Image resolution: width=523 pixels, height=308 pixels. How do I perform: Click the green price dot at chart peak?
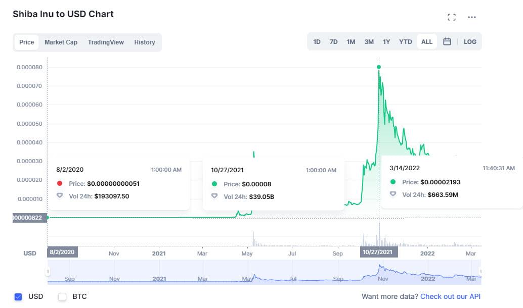[379, 67]
